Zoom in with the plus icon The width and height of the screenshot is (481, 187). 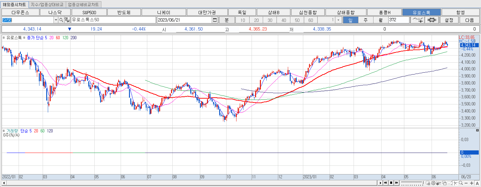click(472, 183)
